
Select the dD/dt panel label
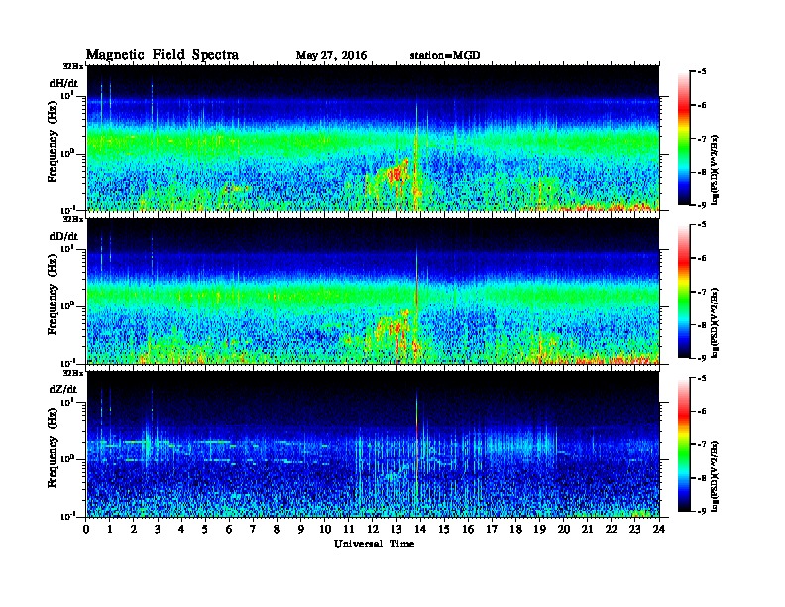tap(63, 236)
